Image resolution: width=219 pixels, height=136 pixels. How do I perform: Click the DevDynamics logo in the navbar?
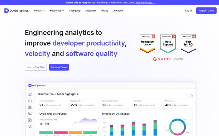coord(16,11)
